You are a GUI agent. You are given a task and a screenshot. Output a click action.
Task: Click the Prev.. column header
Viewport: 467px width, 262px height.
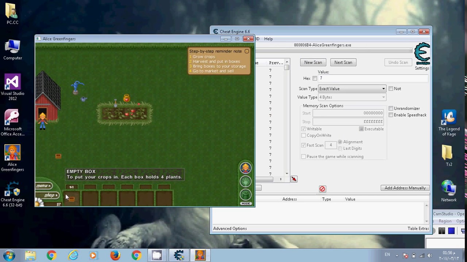click(276, 63)
